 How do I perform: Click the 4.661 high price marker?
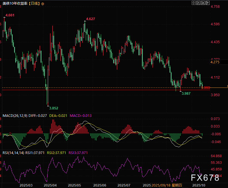point(9,15)
